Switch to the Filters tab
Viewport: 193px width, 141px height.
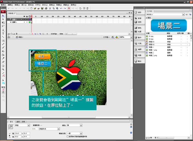pyautogui.click(x=18, y=122)
